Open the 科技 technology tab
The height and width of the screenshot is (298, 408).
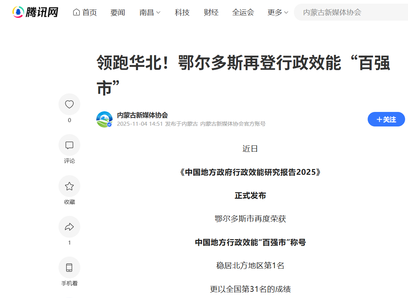[x=182, y=12]
